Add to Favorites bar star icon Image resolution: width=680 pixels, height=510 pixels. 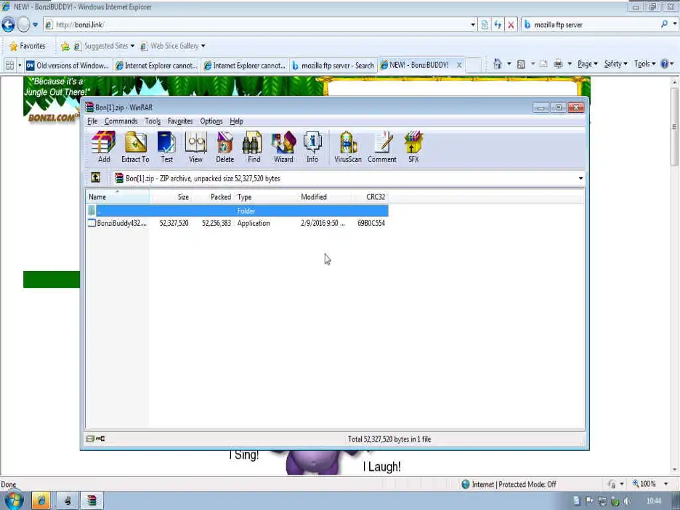pos(65,46)
